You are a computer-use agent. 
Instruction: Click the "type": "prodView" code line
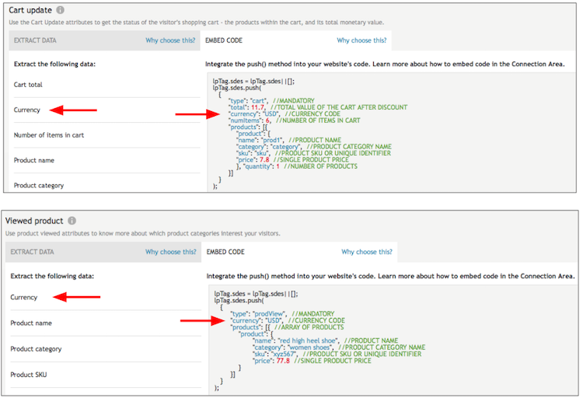click(x=282, y=314)
